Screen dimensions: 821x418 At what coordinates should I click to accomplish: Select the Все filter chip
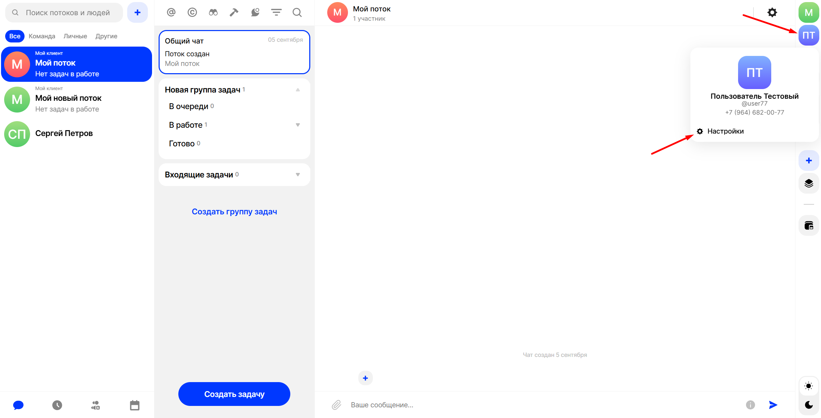pyautogui.click(x=15, y=36)
